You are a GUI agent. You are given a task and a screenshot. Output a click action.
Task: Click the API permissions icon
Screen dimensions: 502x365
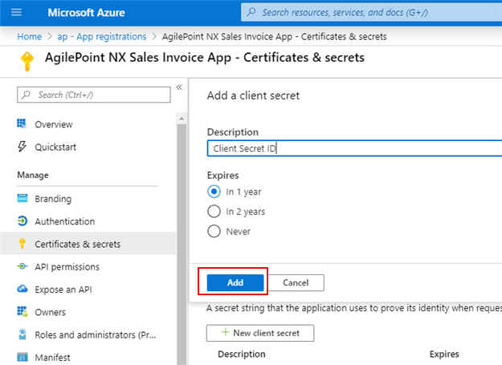click(x=22, y=266)
